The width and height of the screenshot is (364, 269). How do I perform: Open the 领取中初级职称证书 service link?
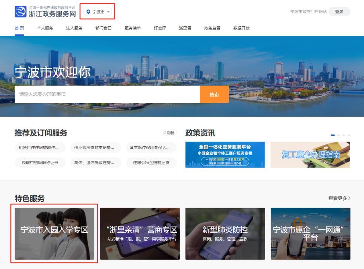pyautogui.click(x=40, y=163)
